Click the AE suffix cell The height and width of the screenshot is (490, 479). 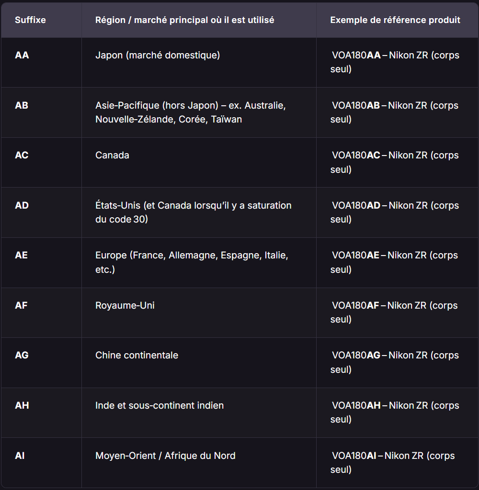[x=22, y=255]
